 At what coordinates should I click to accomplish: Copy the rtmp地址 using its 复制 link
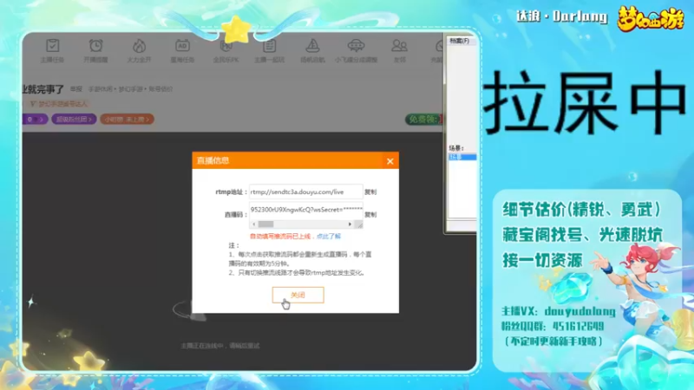pyautogui.click(x=370, y=192)
